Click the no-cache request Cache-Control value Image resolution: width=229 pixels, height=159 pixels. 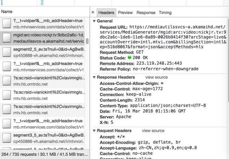[x=143, y=153]
